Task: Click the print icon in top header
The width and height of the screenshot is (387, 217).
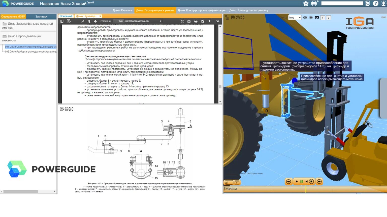Action: [314, 4]
